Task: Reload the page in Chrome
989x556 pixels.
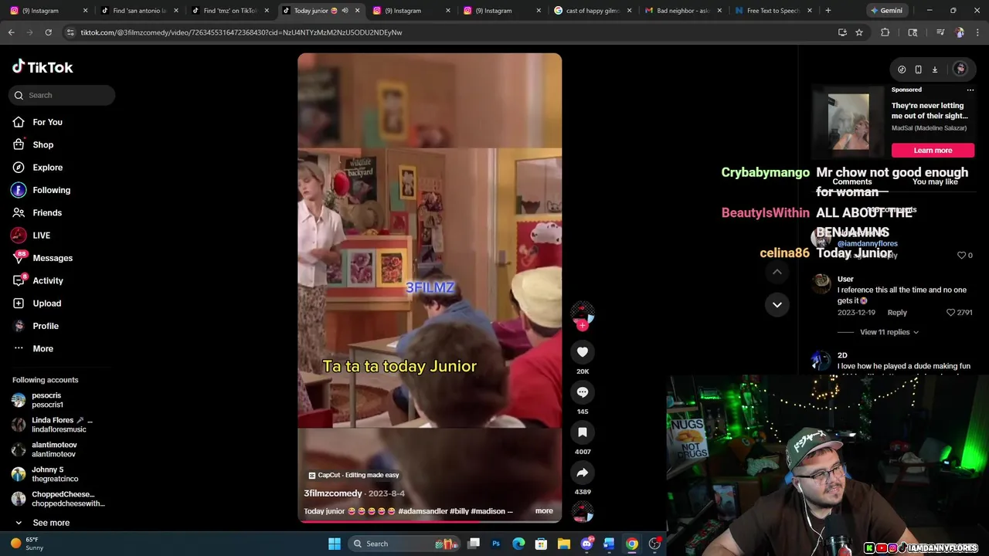Action: 48,32
